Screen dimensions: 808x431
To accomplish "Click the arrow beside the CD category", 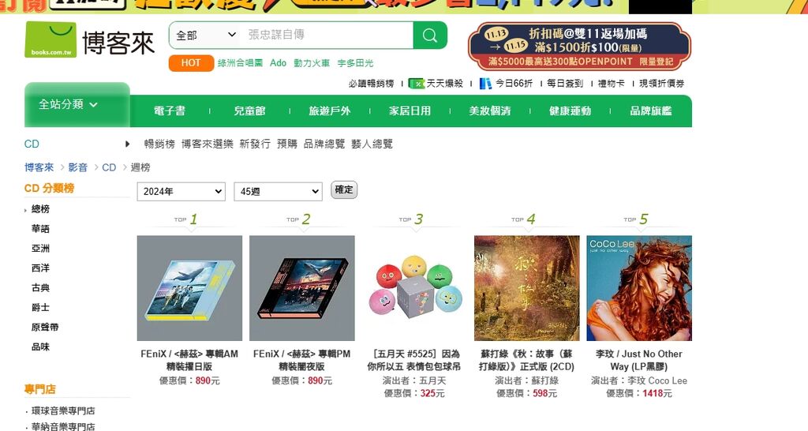I will [x=127, y=144].
